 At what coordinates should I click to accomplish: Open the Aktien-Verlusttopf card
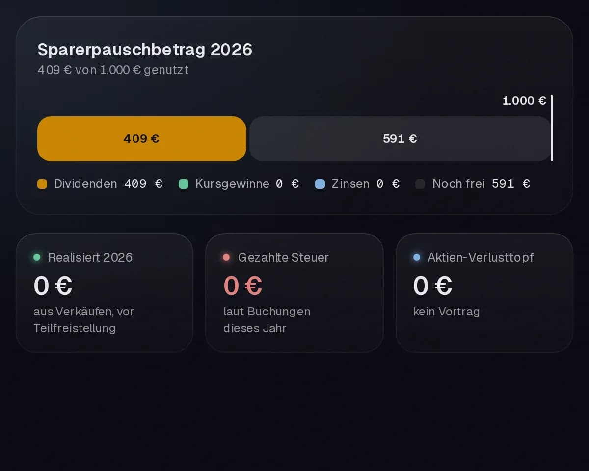(484, 293)
